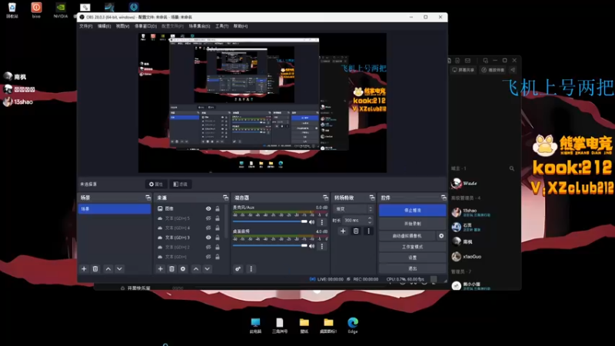Open Mic/Aux channel three-dot options
The width and height of the screenshot is (615, 346).
click(322, 222)
